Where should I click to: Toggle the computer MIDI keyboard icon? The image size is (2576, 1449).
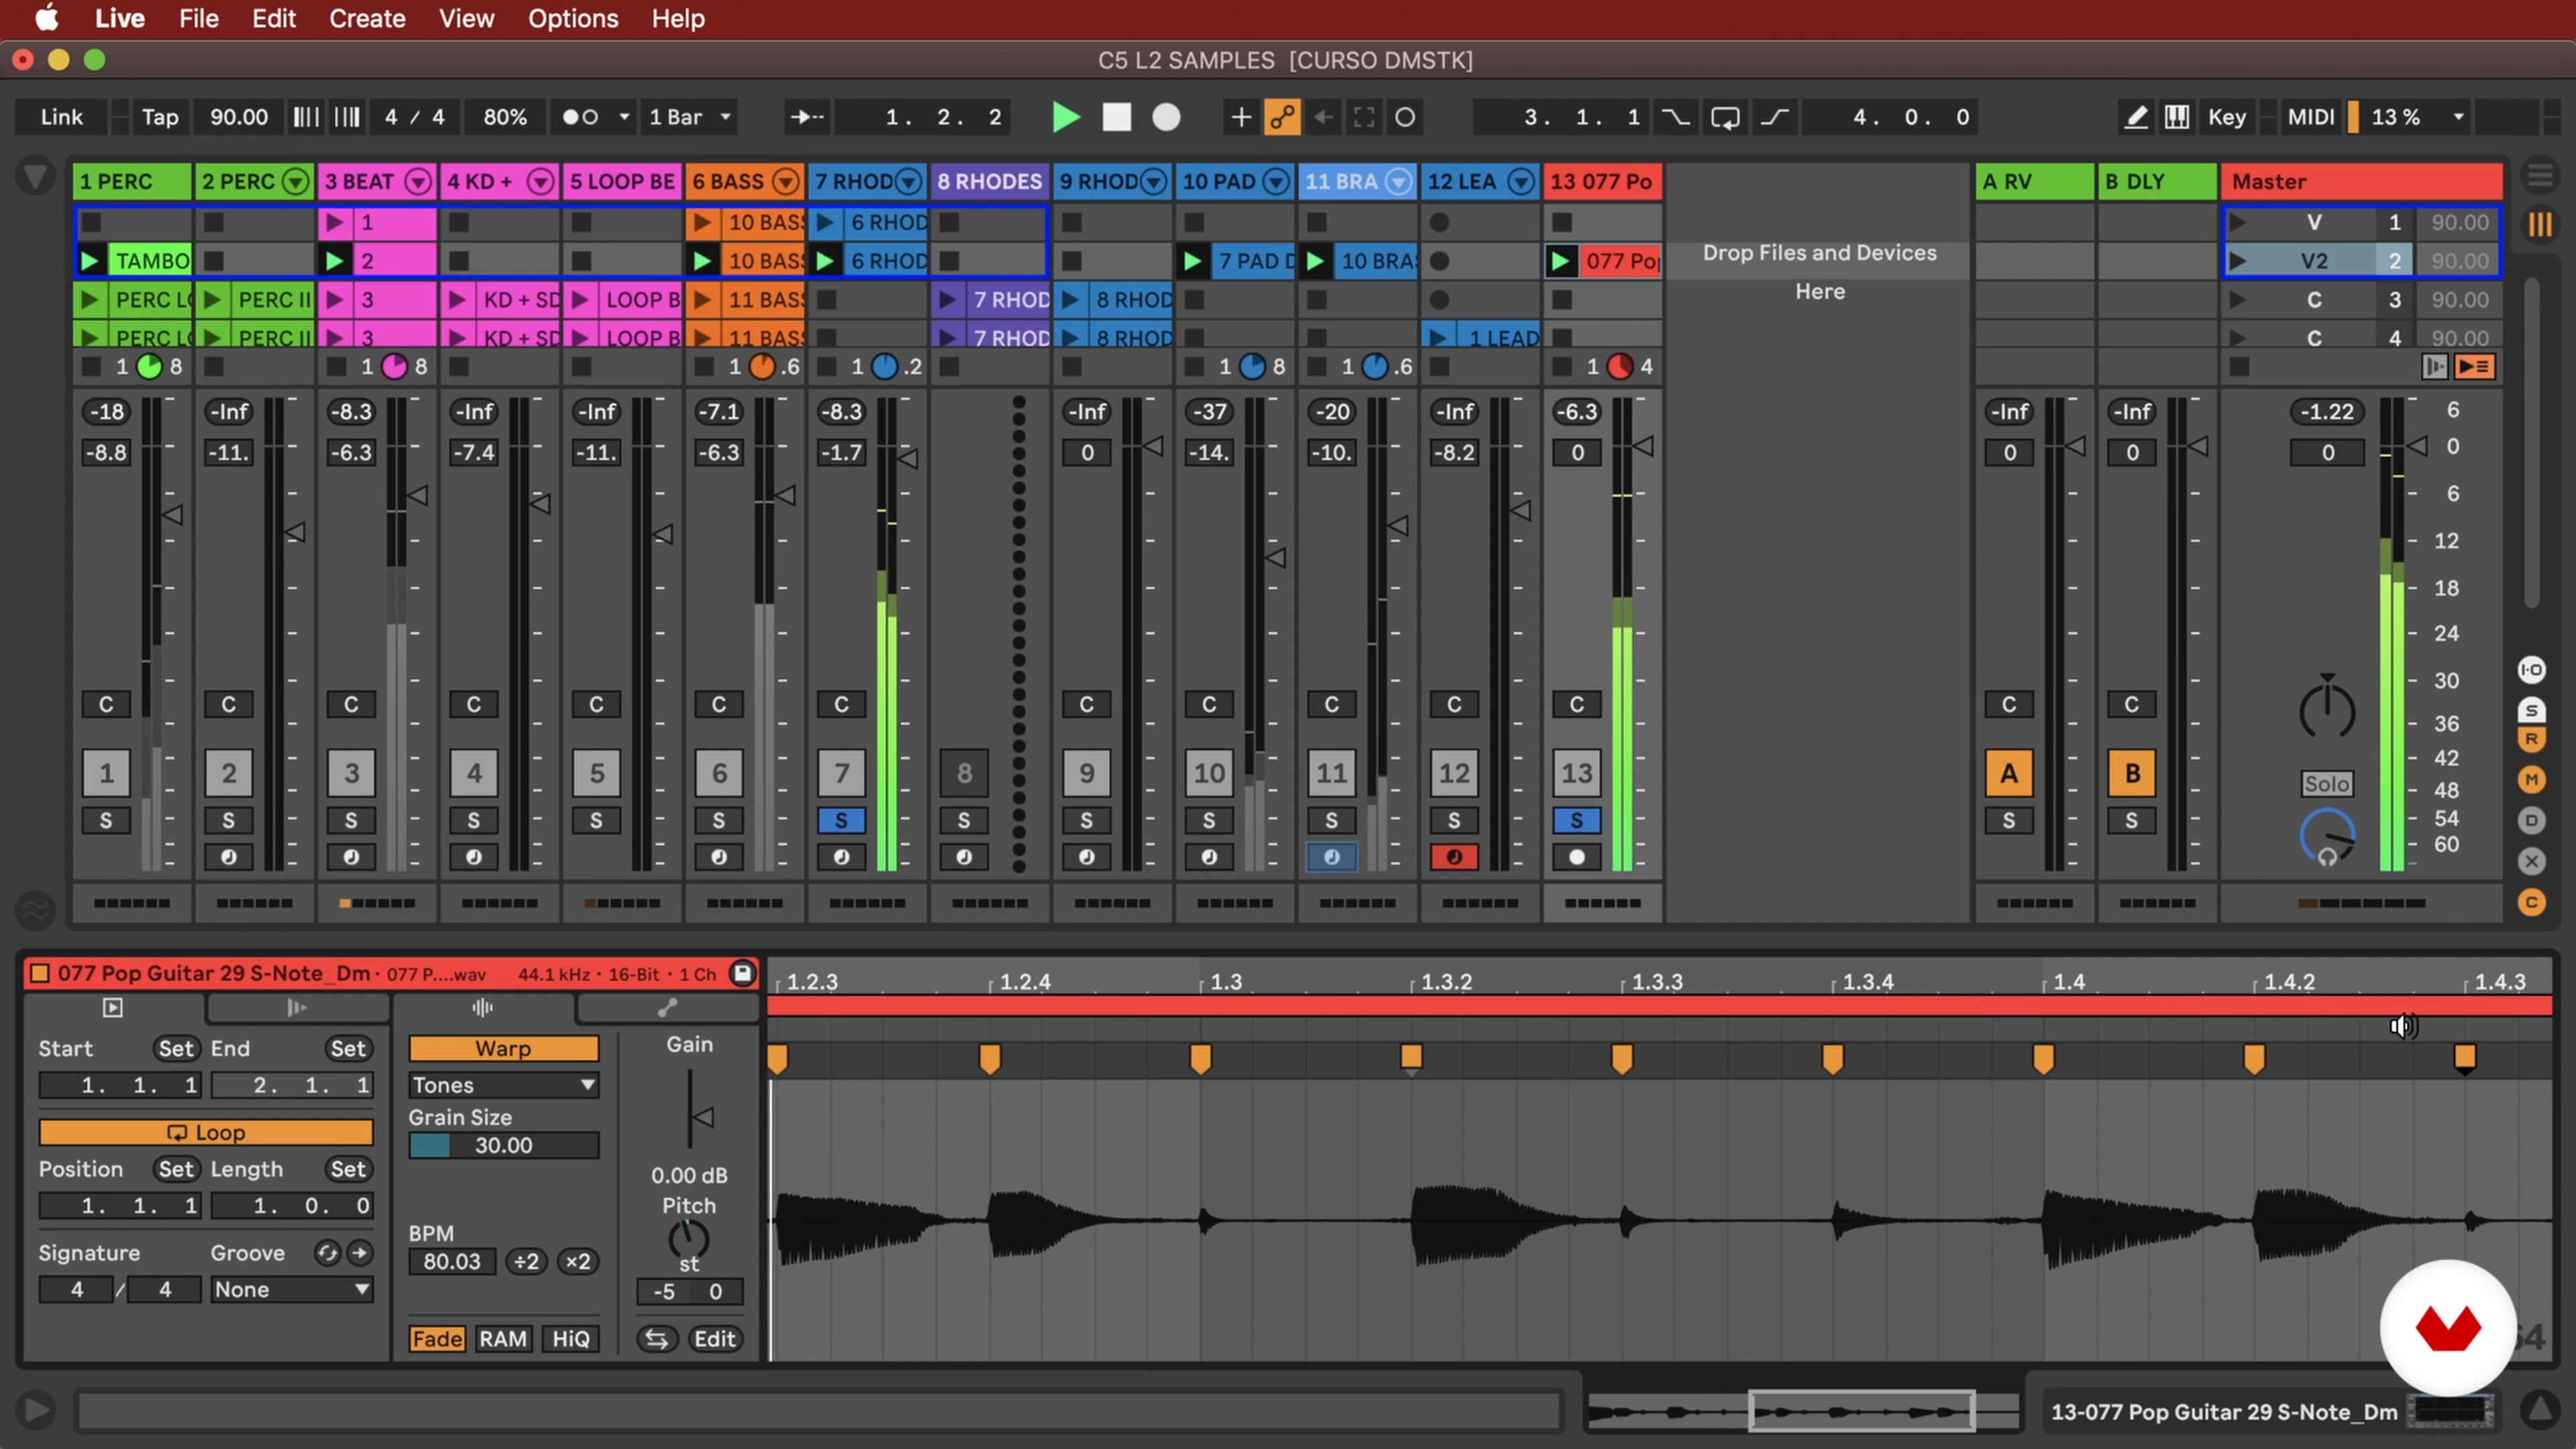pyautogui.click(x=2176, y=117)
